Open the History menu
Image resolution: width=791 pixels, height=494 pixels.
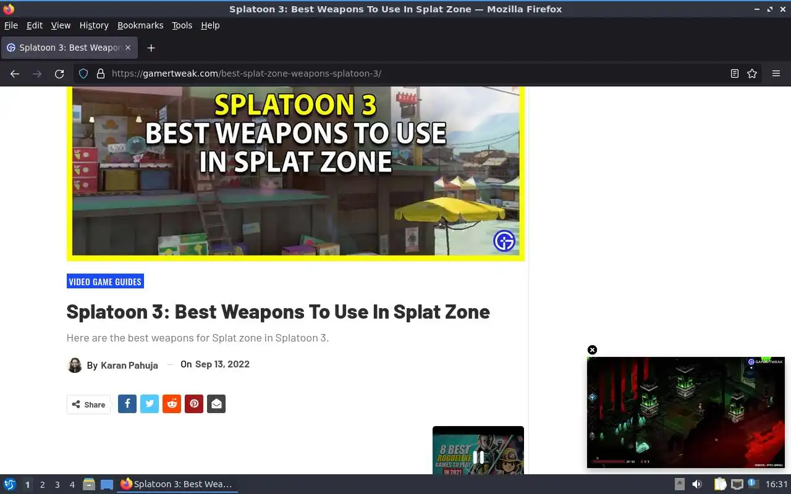pos(94,25)
